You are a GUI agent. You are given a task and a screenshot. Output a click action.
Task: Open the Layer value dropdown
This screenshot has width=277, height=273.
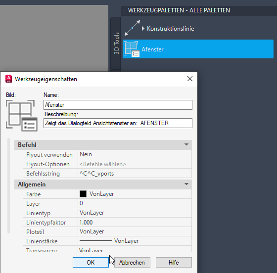pyautogui.click(x=135, y=203)
